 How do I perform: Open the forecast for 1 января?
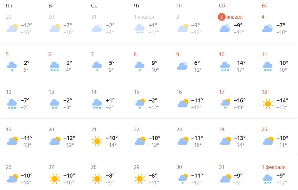point(144,17)
